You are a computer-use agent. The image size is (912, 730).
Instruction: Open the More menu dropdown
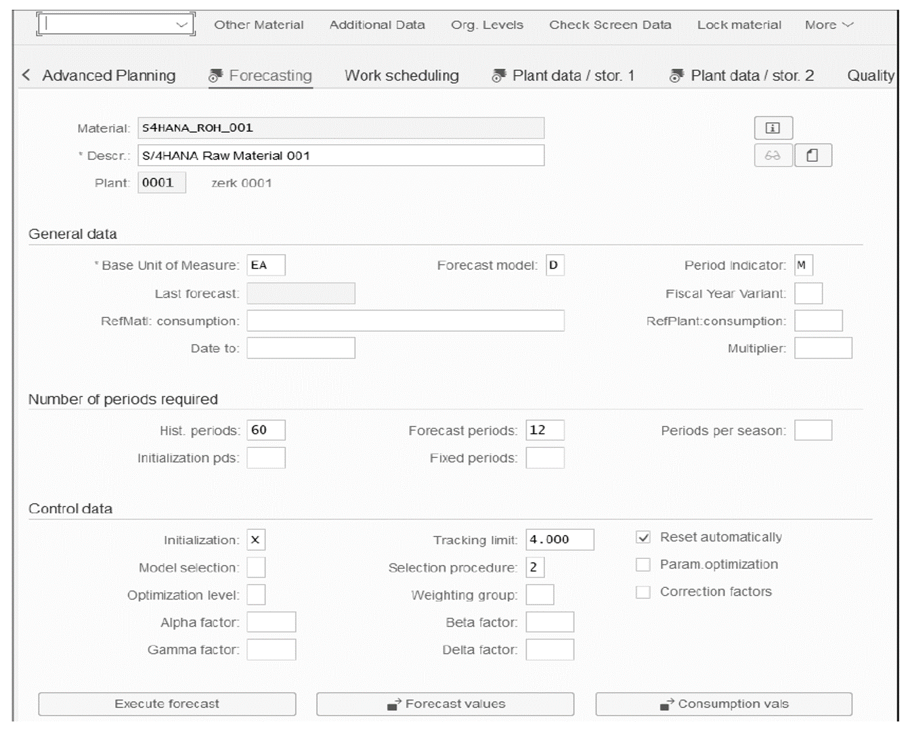coord(827,24)
